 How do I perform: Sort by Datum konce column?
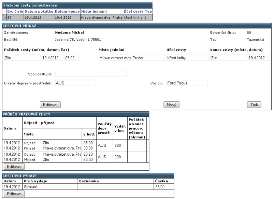pos(67,12)
